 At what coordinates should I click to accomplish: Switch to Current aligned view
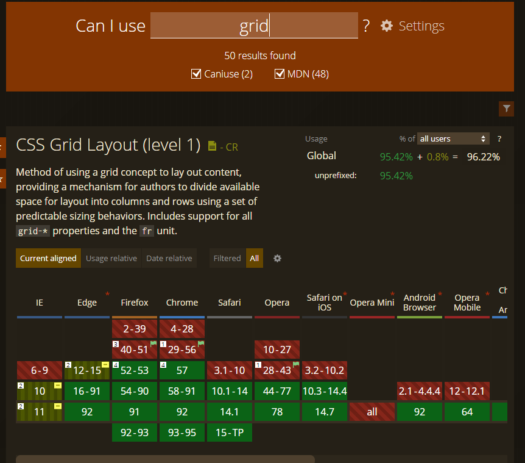pos(48,258)
